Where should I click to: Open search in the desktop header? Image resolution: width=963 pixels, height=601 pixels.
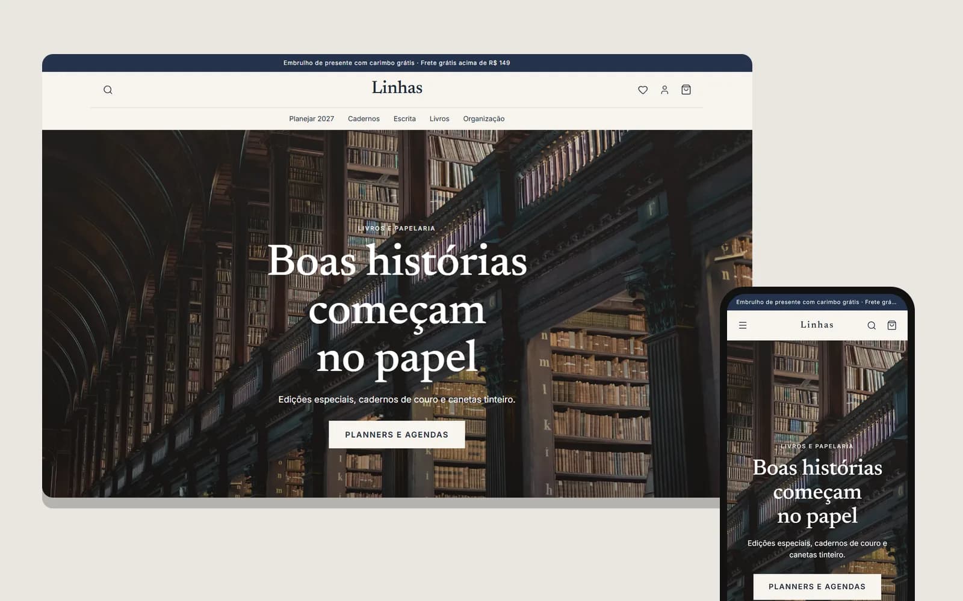coord(108,90)
